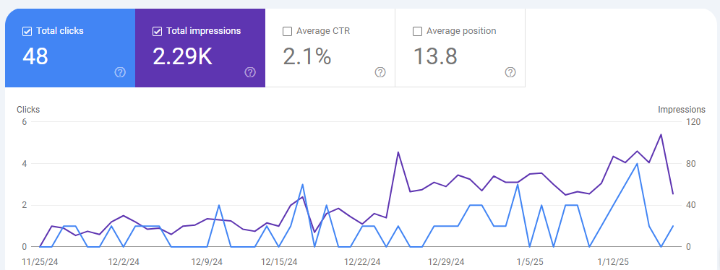Screen dimensions: 720x270
Task: Select the Average CTR 2.1% card
Action: (x=330, y=48)
